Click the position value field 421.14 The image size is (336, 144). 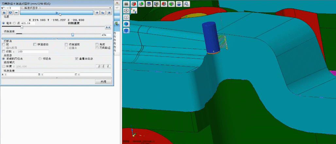tap(28, 23)
